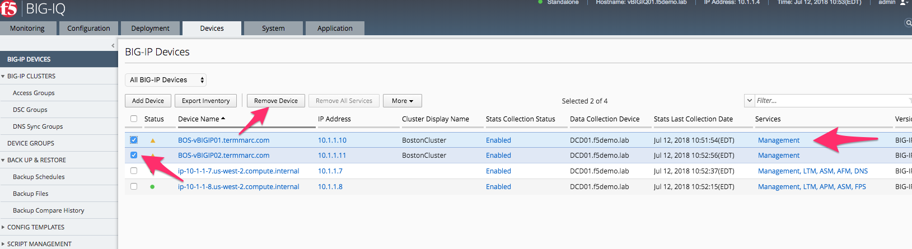
Task: Click the warning triangle for BOS-vBIGIP01
Action: (x=152, y=140)
